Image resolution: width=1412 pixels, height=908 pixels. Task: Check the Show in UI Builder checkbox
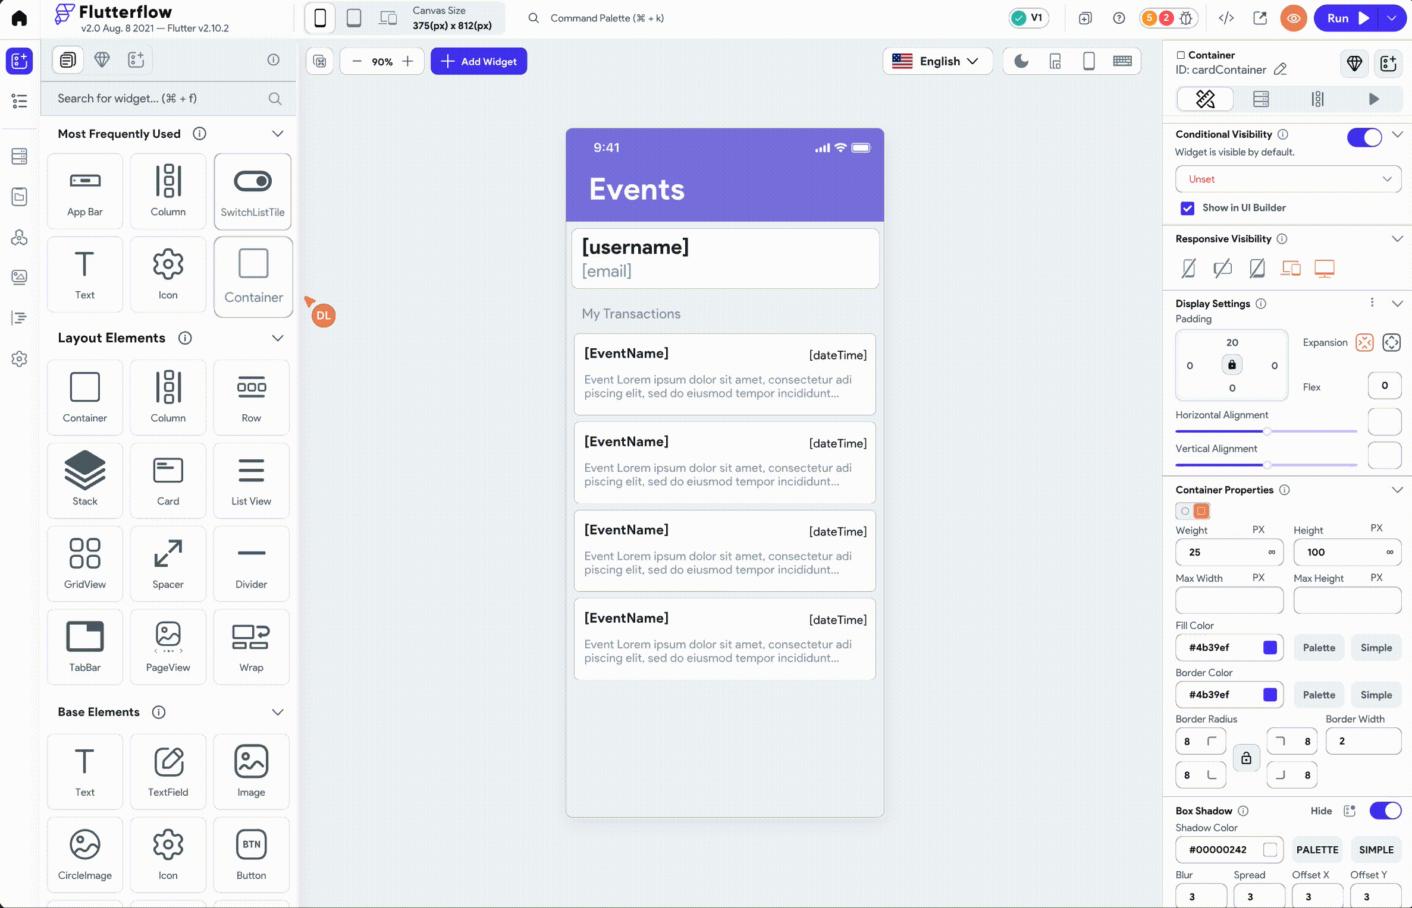point(1187,208)
